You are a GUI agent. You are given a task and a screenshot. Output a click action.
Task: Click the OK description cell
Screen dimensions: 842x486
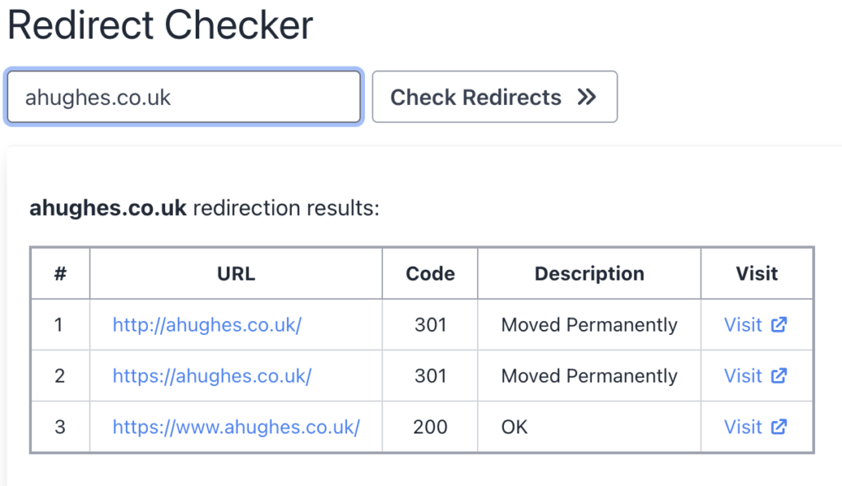515,427
